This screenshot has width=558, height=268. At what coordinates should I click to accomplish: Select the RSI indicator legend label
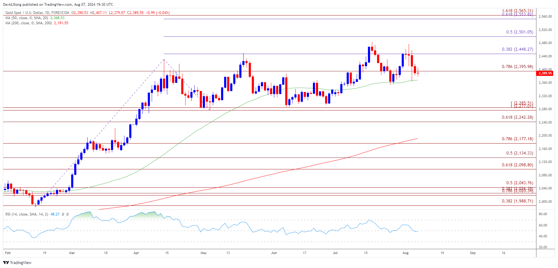27,214
